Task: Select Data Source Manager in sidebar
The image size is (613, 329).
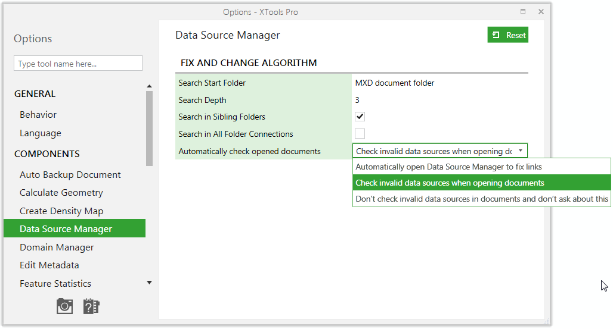Action: click(x=75, y=228)
